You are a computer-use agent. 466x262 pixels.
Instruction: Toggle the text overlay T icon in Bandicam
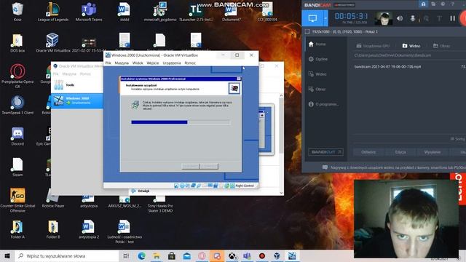(439, 18)
